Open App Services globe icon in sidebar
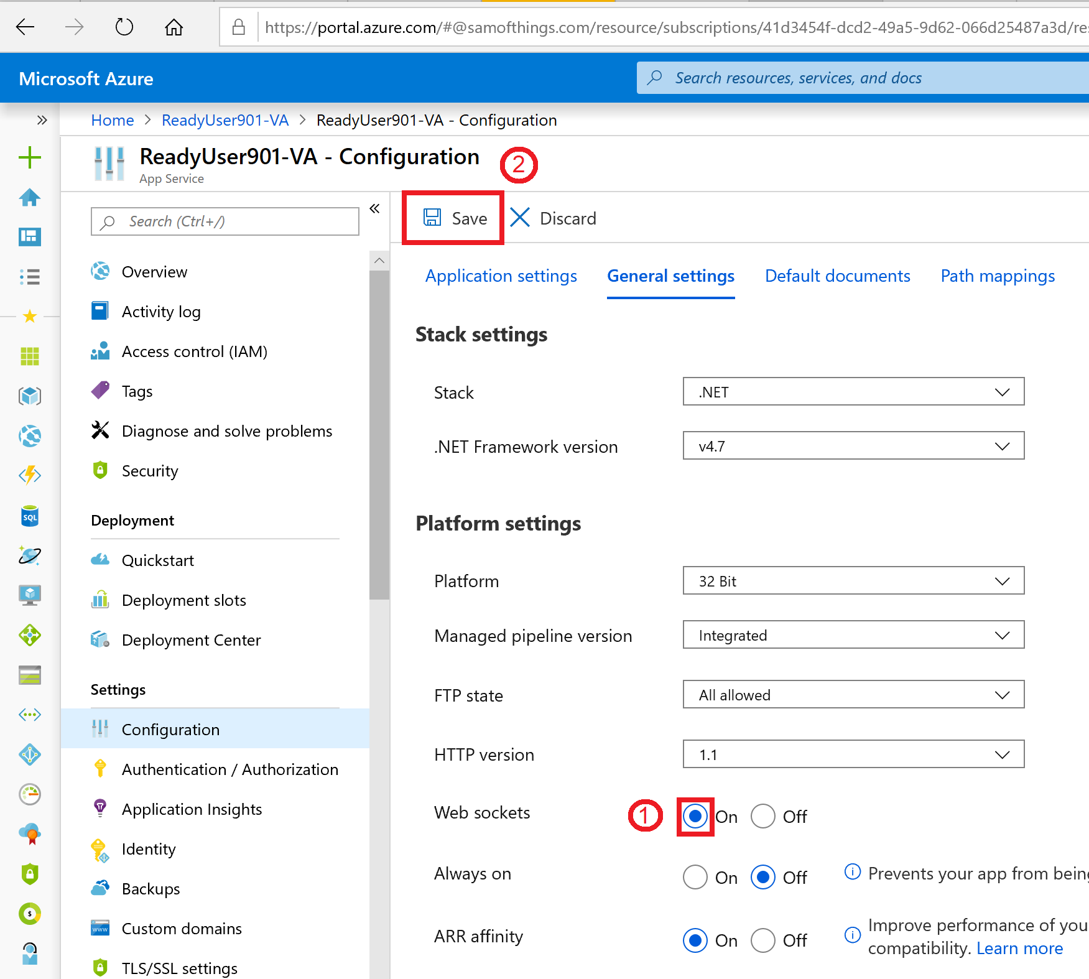 (30, 436)
